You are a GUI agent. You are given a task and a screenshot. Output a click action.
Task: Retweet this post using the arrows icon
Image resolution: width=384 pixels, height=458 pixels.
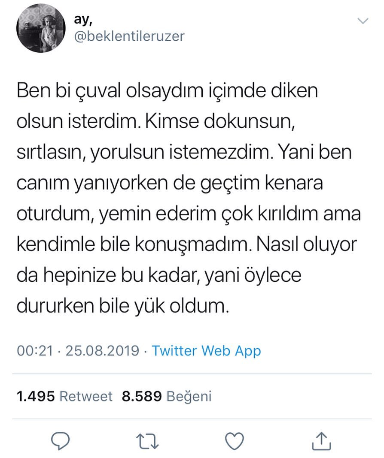click(x=148, y=441)
